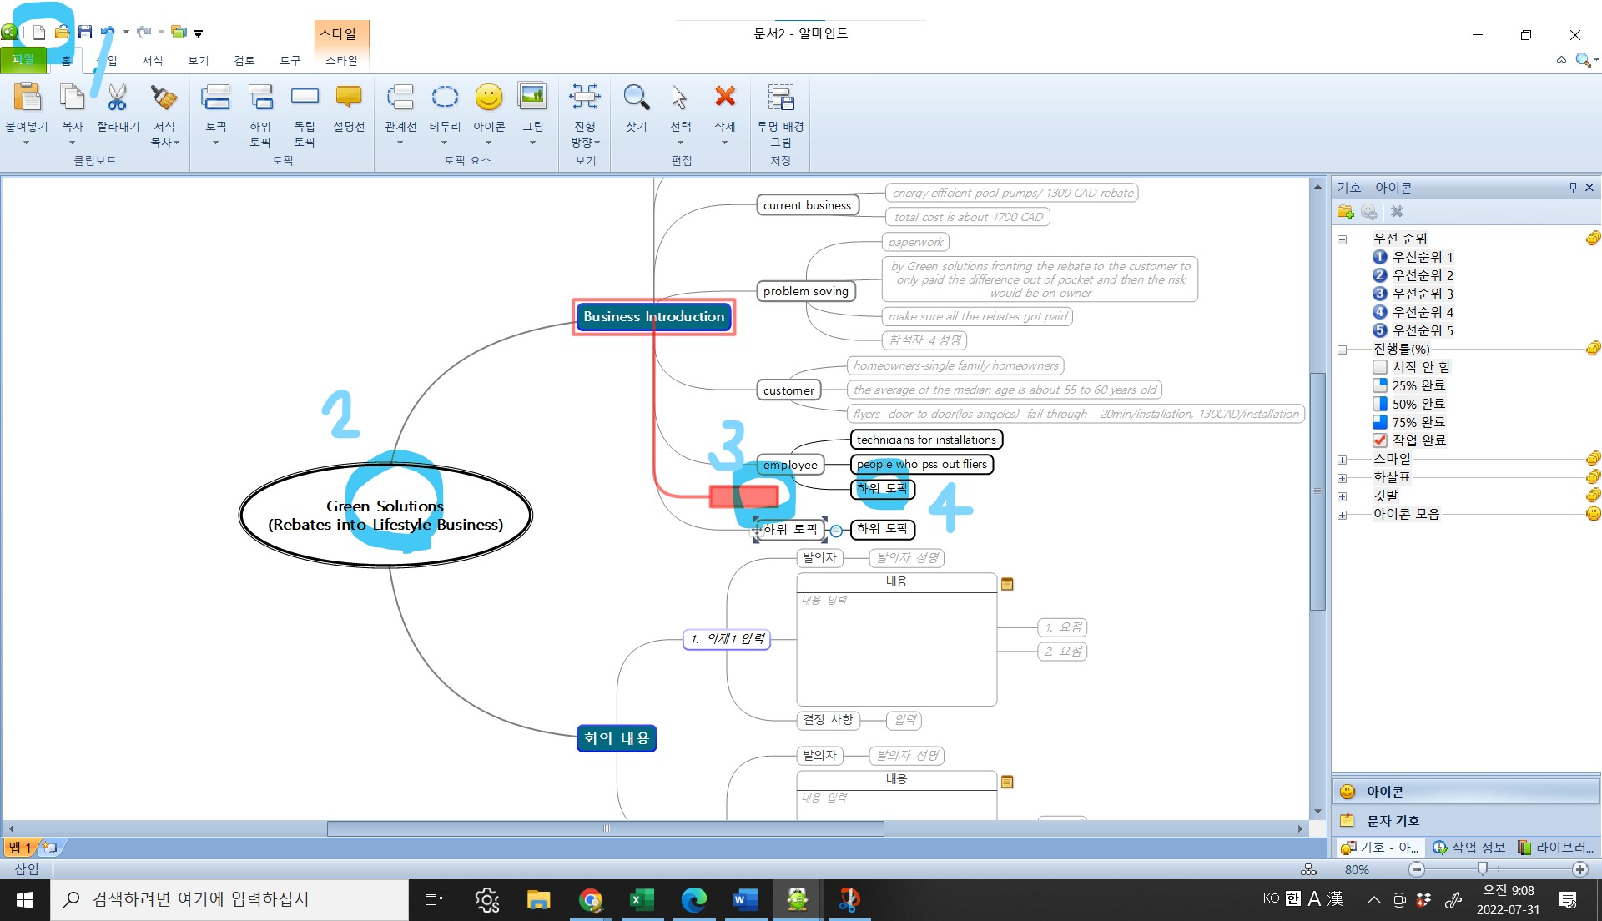Add a Subtopic (하위 토픽) via ribbon icon
The width and height of the screenshot is (1602, 921).
pyautogui.click(x=260, y=98)
